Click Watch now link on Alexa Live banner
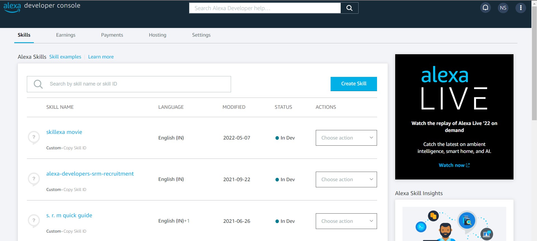 coord(454,165)
